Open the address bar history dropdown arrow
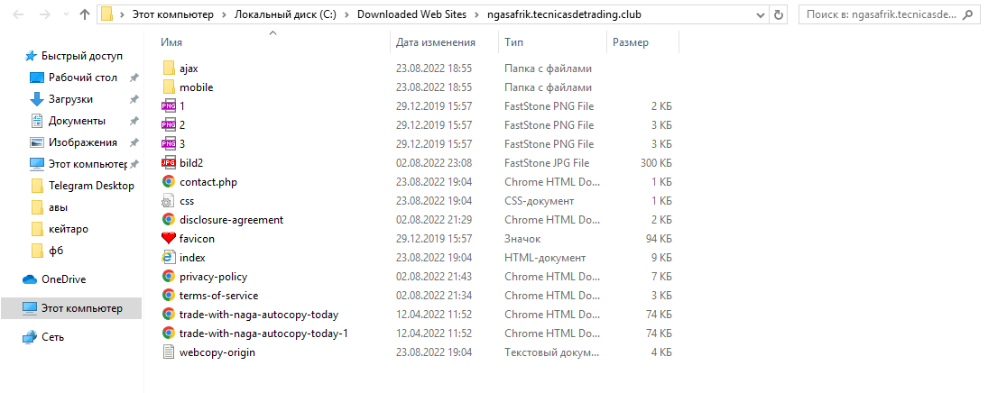This screenshot has width=988, height=393. (762, 14)
